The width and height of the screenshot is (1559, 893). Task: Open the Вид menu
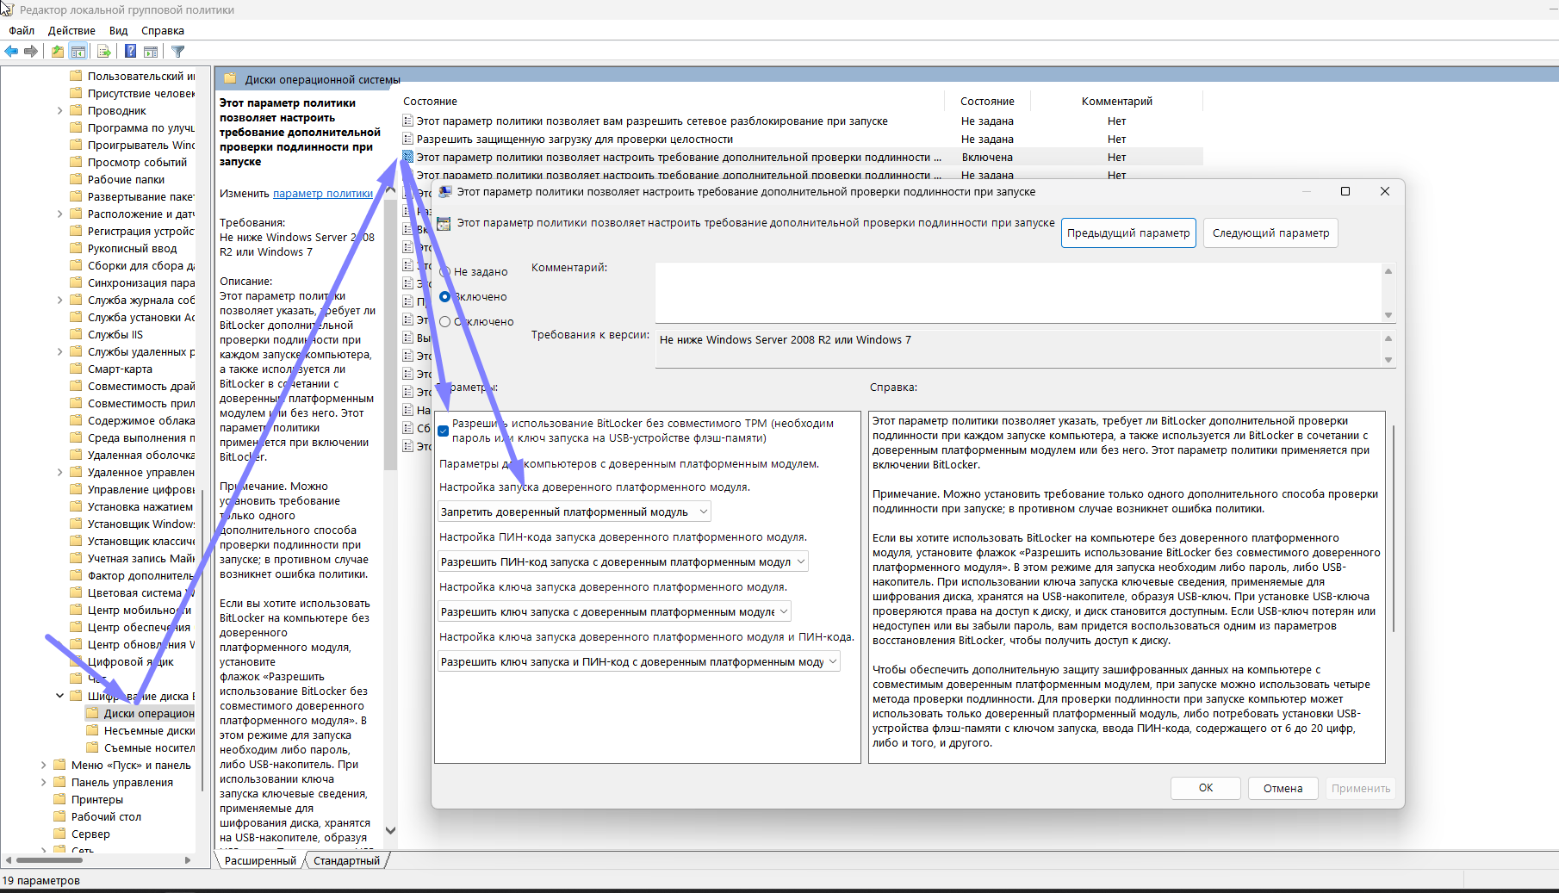[118, 30]
